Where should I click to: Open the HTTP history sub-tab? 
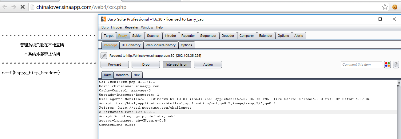131,45
